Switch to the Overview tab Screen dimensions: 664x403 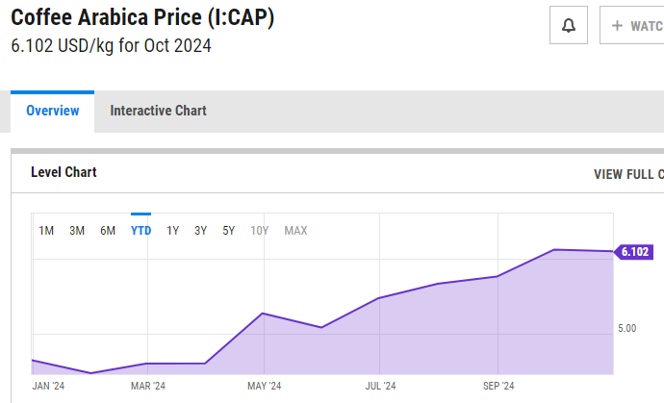pos(53,111)
